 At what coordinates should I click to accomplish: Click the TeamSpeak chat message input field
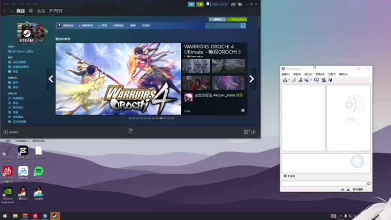(x=324, y=184)
